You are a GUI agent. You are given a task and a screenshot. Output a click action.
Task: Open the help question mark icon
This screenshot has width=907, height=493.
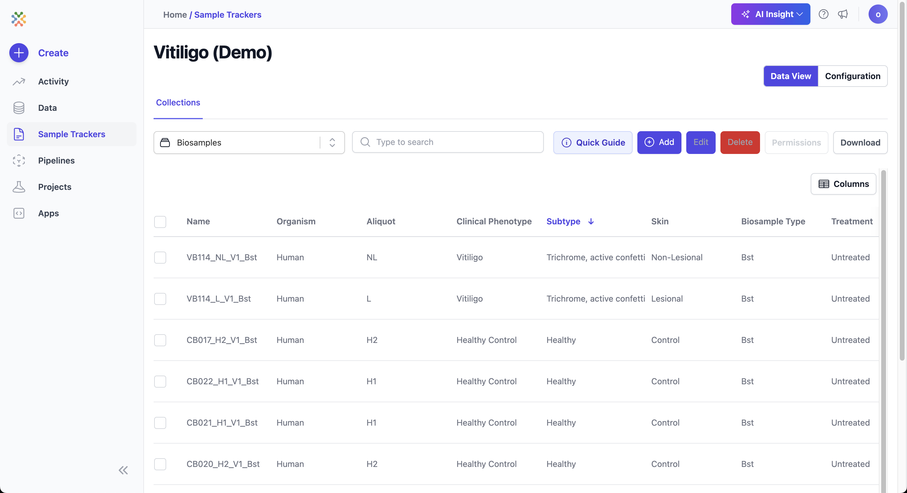point(823,14)
